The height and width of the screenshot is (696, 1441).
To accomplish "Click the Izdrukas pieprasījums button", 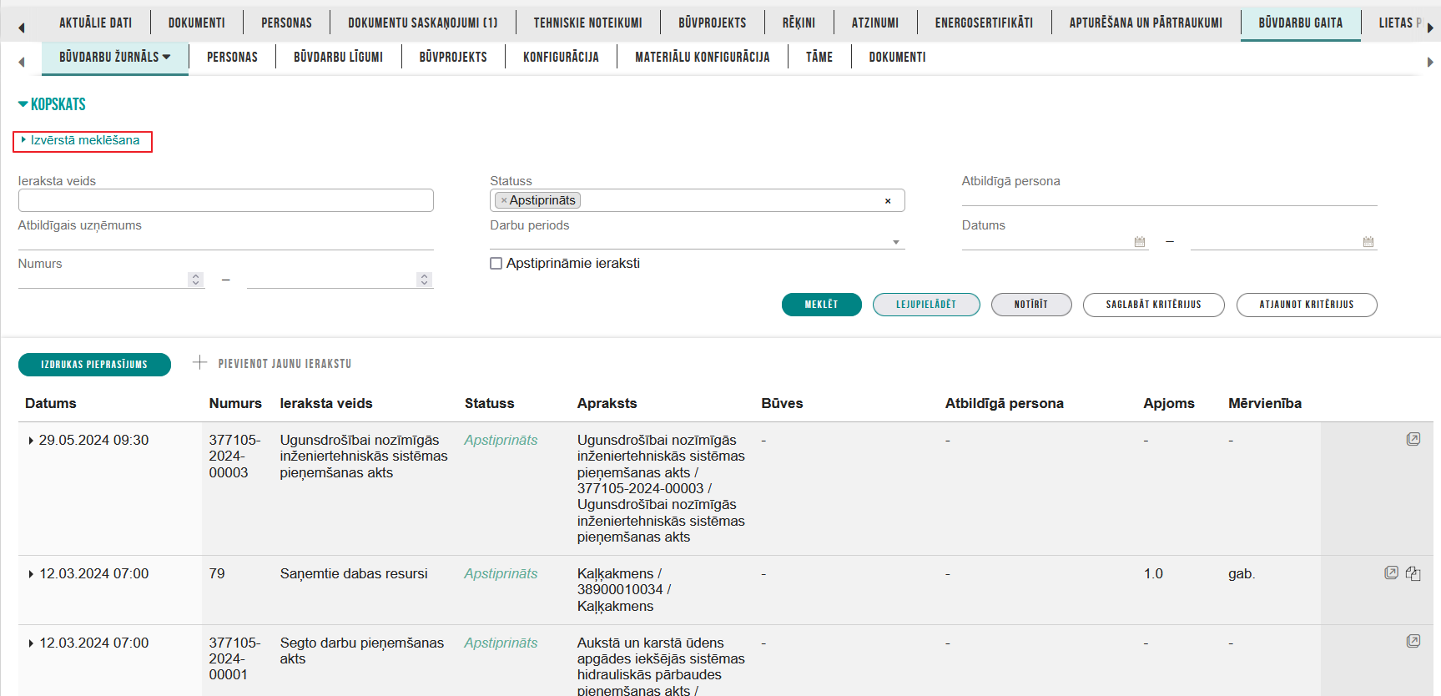I will (94, 365).
